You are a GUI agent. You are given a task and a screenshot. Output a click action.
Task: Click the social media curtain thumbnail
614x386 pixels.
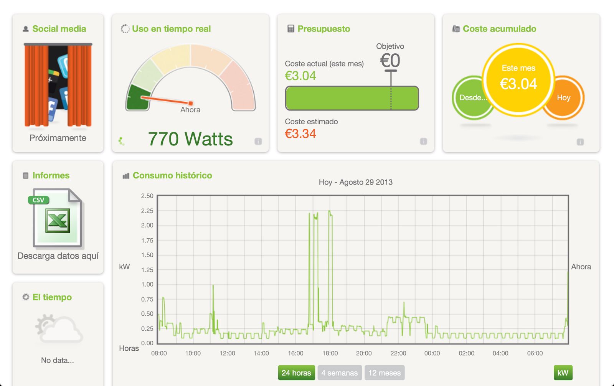click(58, 85)
